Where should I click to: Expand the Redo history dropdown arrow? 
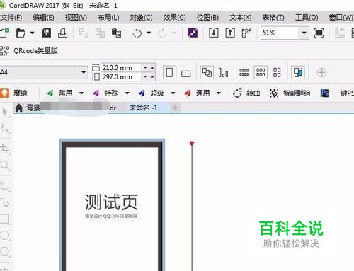coord(174,33)
